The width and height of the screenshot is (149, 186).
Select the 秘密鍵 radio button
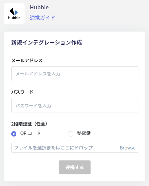71,134
